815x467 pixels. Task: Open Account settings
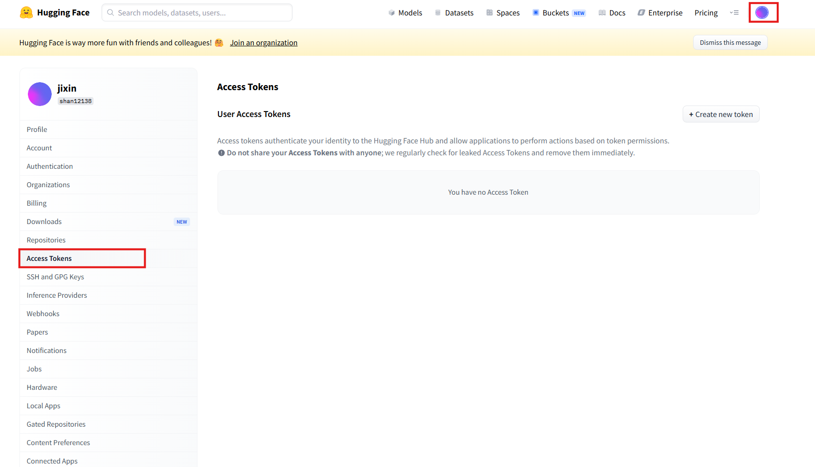(x=108, y=148)
